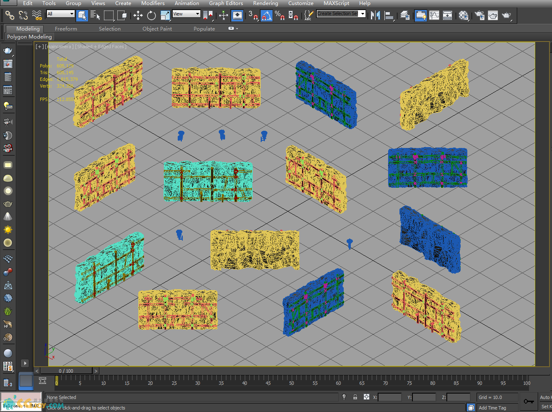Click the Mirror tool icon
552x412 pixels.
tap(375, 16)
